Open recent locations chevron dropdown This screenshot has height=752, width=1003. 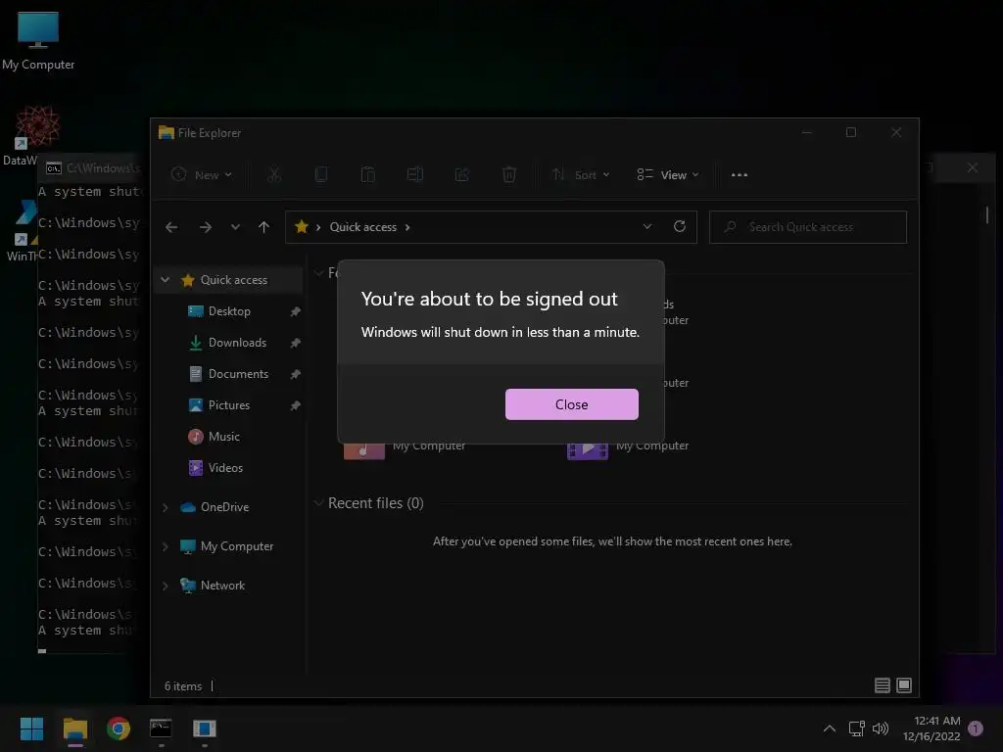tap(235, 227)
